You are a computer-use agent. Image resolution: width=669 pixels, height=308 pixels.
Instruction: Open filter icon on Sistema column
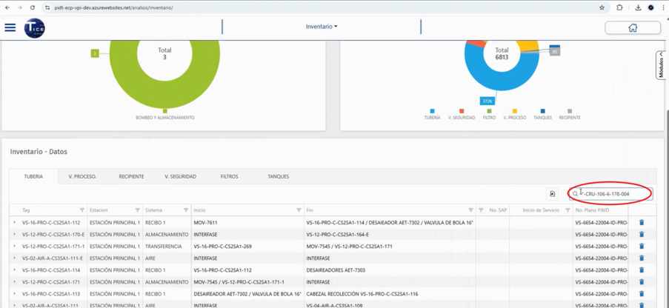tap(185, 210)
